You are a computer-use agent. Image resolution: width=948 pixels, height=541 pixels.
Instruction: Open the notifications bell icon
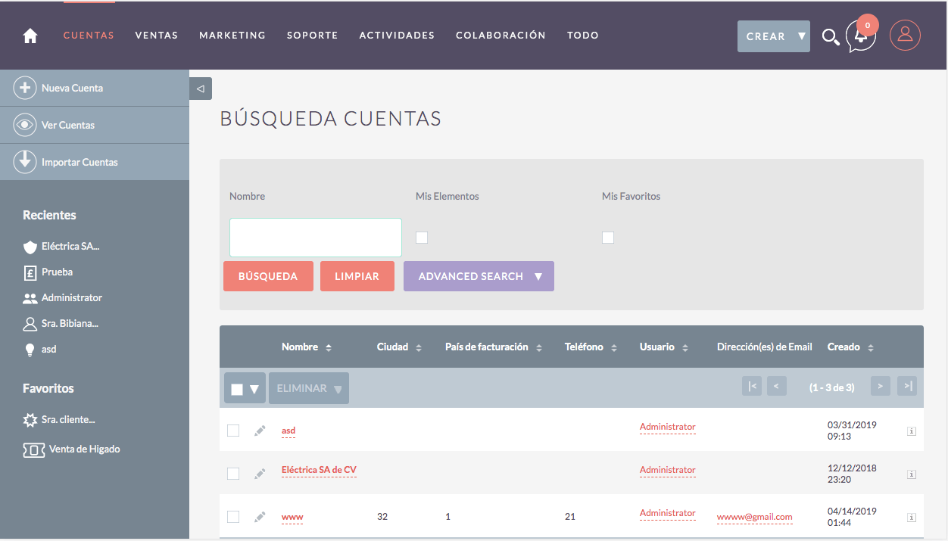[x=861, y=36]
